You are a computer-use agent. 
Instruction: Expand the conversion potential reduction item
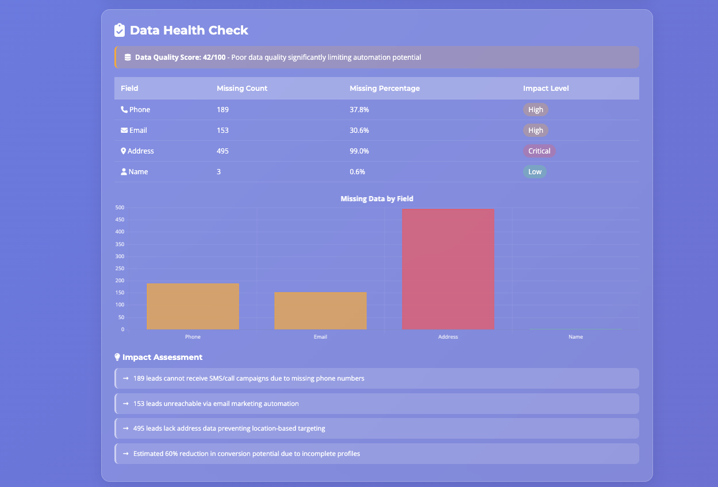tap(377, 454)
